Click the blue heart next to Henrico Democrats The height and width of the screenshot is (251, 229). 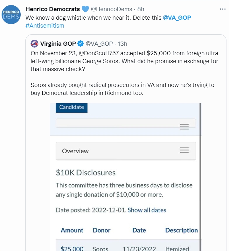[85, 9]
